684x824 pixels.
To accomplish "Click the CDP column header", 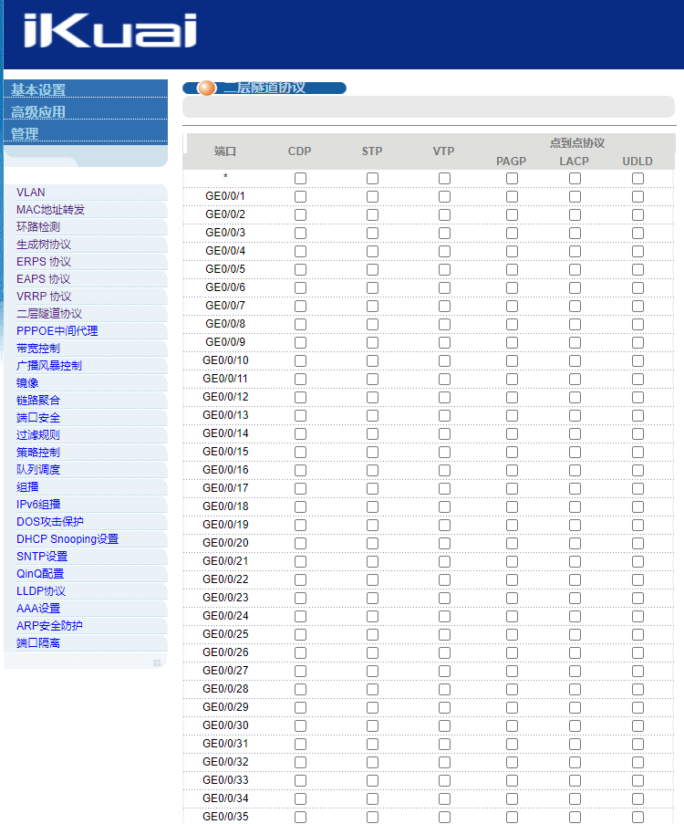I will point(299,151).
